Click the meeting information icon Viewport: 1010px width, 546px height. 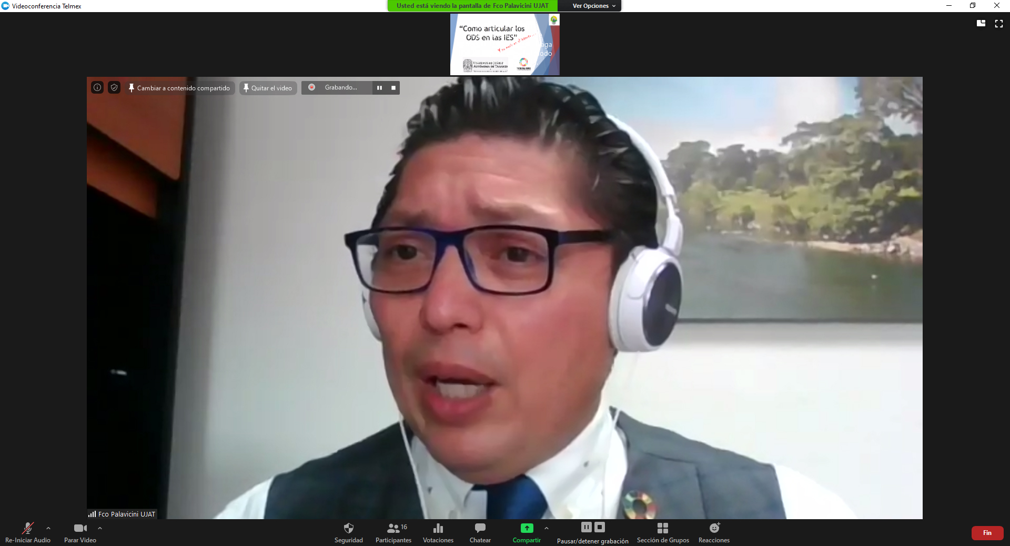point(97,88)
